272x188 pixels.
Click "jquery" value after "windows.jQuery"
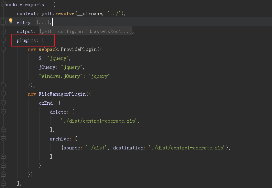[99, 76]
